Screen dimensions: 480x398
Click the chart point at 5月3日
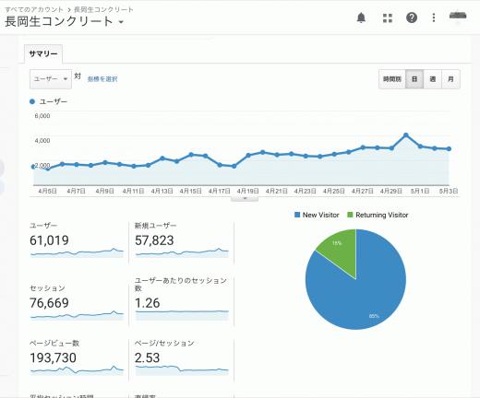tap(449, 149)
